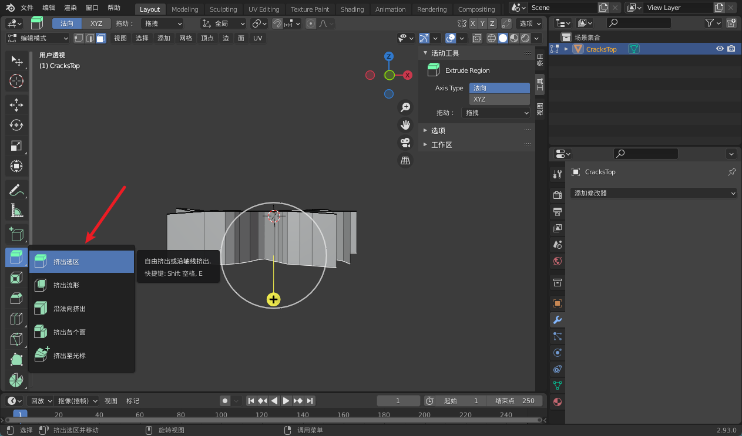This screenshot has width=742, height=436.
Task: Select the Inset Faces tool
Action: 16,278
